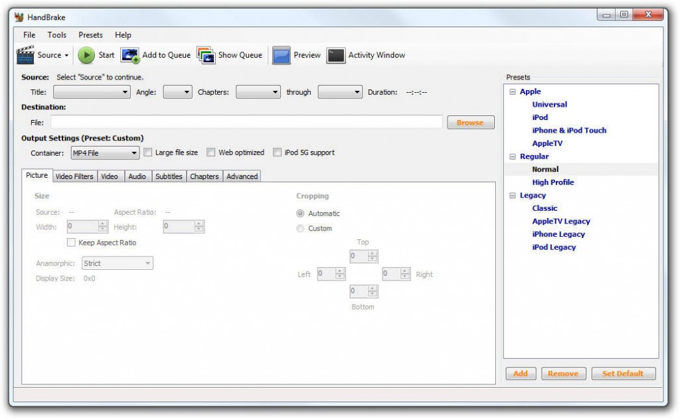Image resolution: width=680 pixels, height=419 pixels.
Task: Increase the Top crop value stepper
Action: [x=371, y=253]
